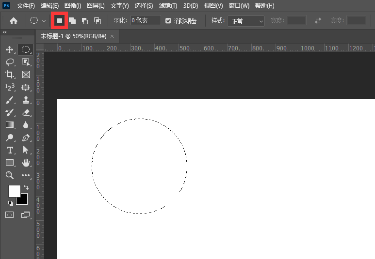
Task: Select the Zoom magnifier tool
Action: pos(9,175)
